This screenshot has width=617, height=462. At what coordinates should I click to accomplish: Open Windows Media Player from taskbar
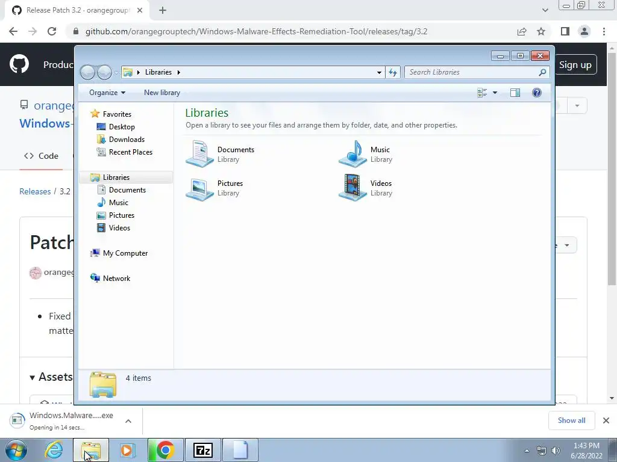point(127,450)
